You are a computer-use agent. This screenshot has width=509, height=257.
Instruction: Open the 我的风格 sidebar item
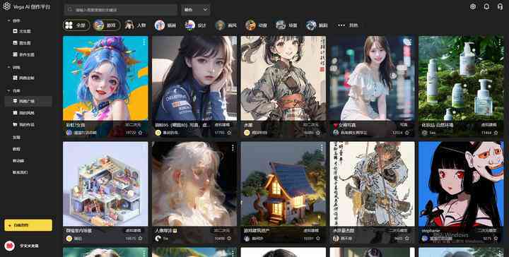click(24, 113)
